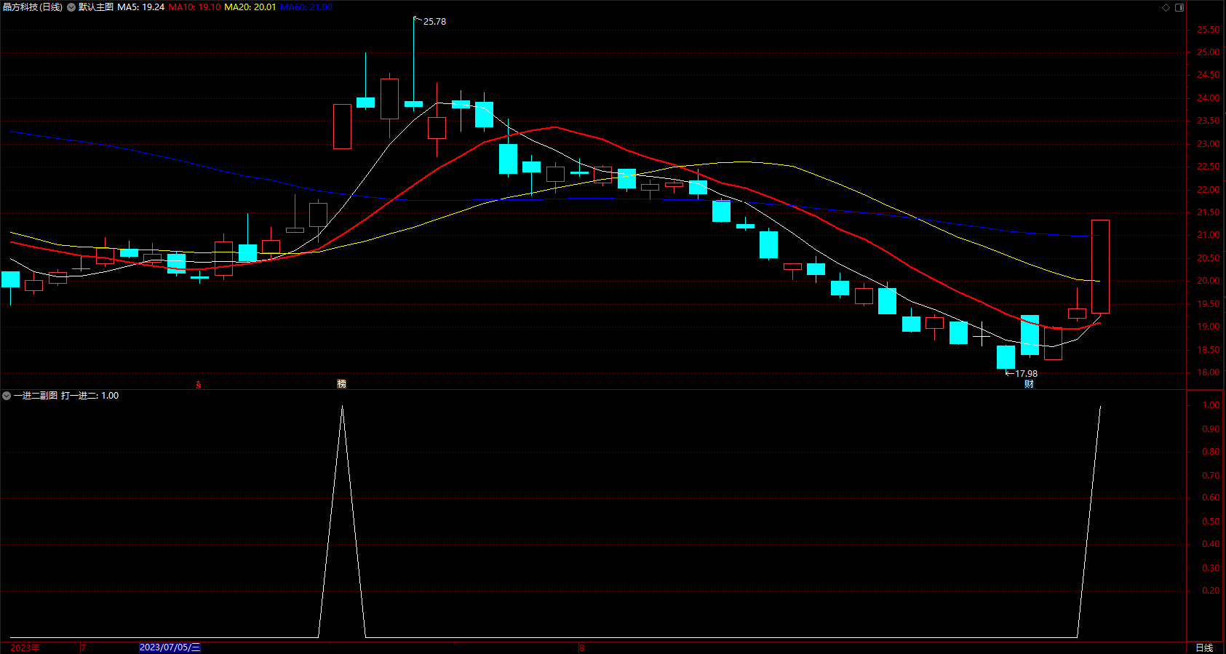Toggle the side panel layout icon
1226x654 pixels.
tap(1179, 7)
